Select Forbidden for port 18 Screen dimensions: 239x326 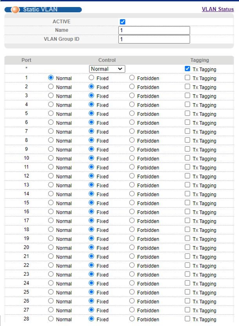point(132,229)
